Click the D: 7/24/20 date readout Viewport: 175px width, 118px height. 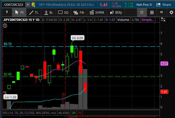[49, 20]
